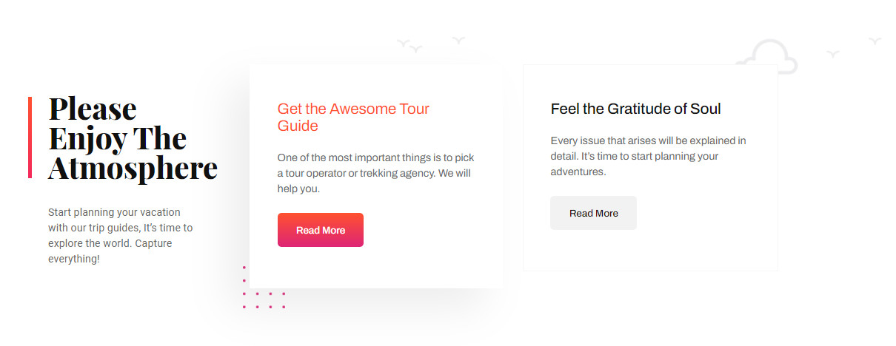Click the bird icon in the top-right corner
This screenshot has width=896, height=346.
pos(875,41)
